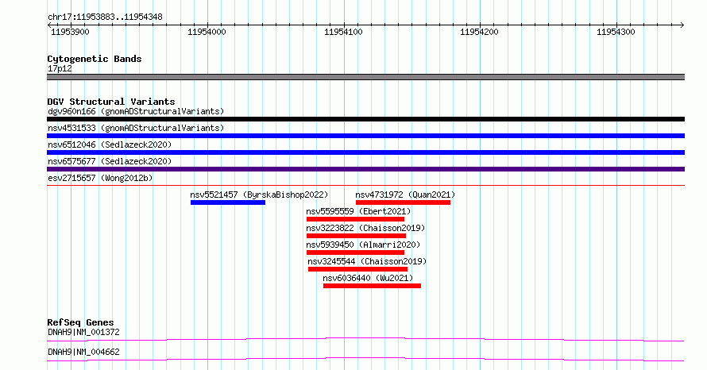Click the thin red esv2715657 line

(365, 185)
